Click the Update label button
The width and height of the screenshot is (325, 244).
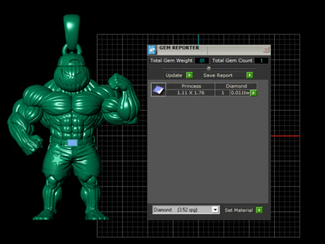coord(173,75)
